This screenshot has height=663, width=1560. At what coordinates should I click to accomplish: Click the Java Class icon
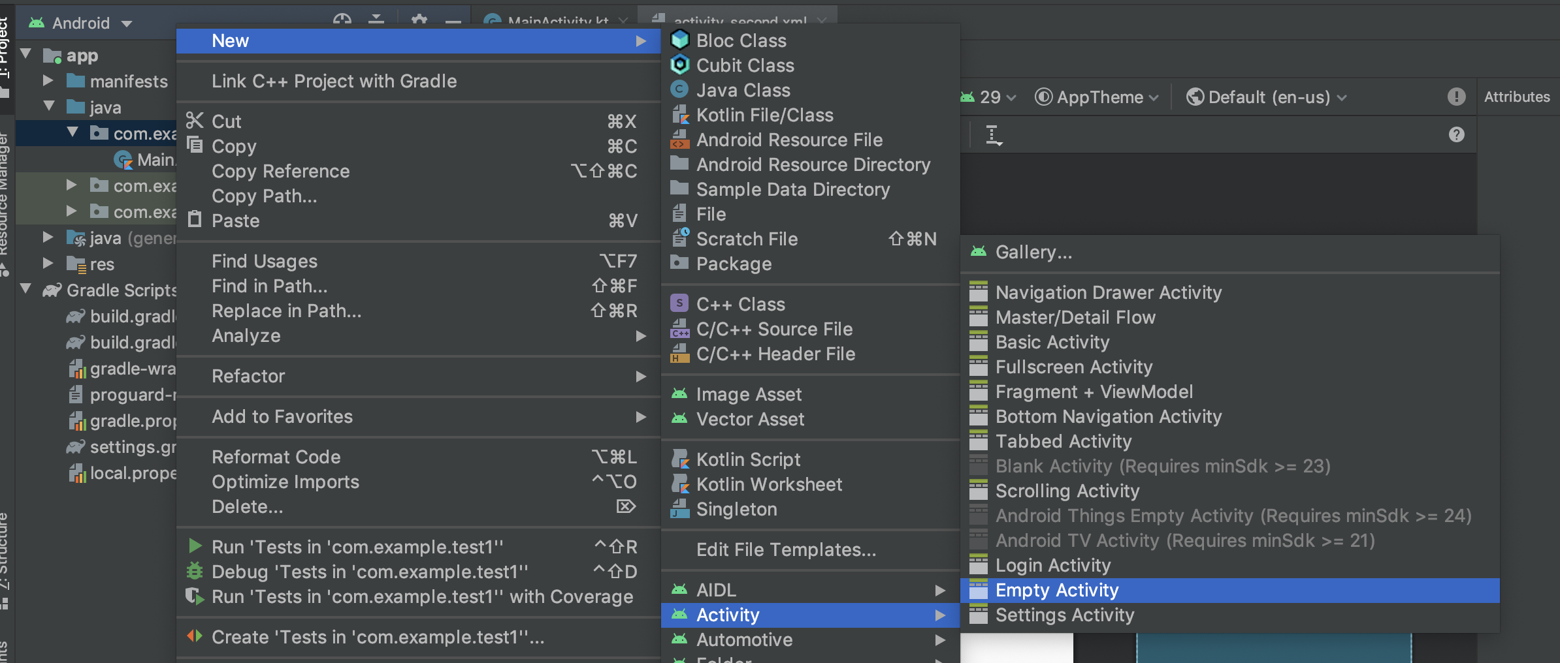click(x=680, y=90)
